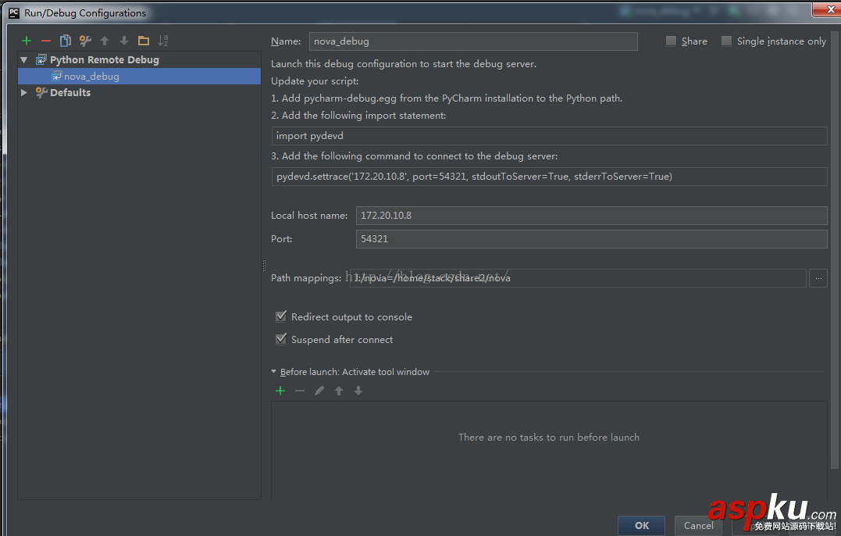Collapse the Before launch section

click(x=274, y=372)
